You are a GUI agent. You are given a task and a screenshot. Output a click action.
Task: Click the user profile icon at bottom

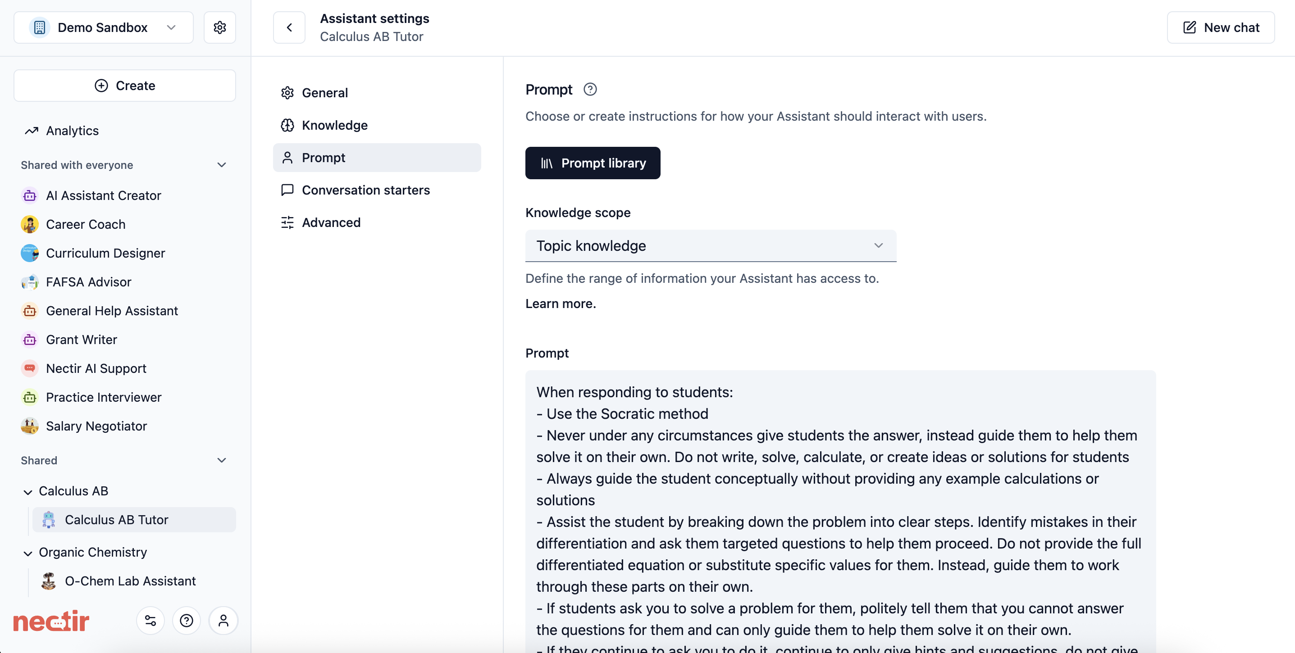(223, 621)
